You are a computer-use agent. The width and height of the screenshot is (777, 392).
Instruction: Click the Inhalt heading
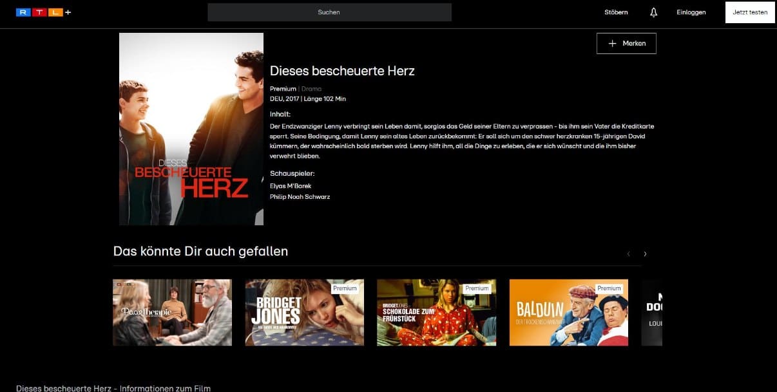(x=280, y=114)
